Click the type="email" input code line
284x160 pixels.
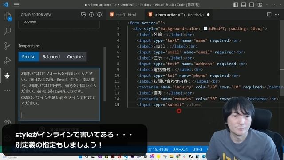[x=191, y=52]
